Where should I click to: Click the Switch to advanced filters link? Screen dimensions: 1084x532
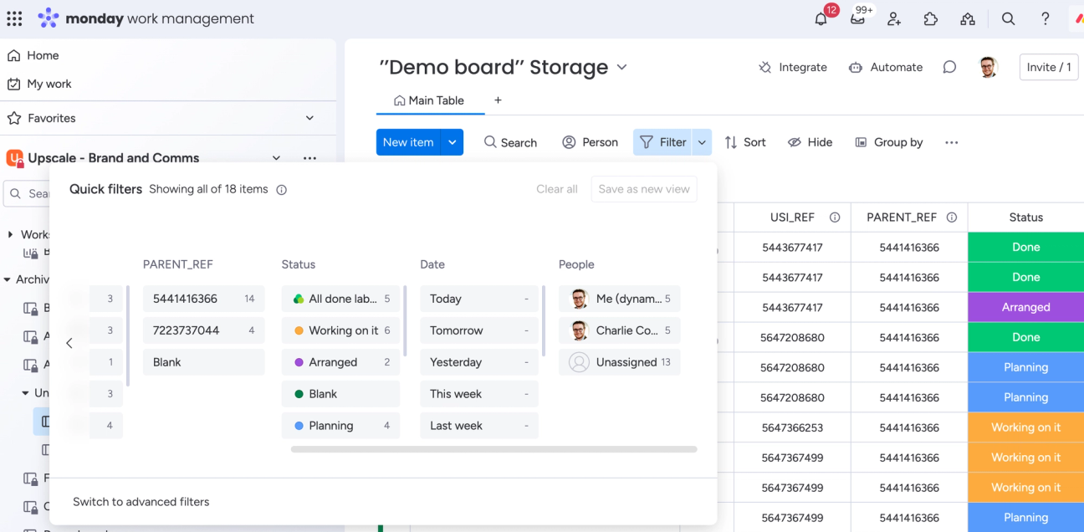(141, 501)
